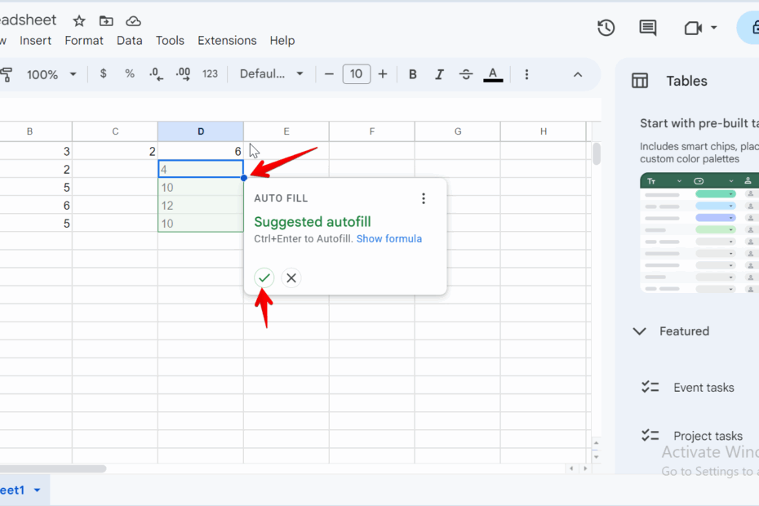The image size is (759, 506).
Task: Click the scroll left arrow
Action: [571, 468]
